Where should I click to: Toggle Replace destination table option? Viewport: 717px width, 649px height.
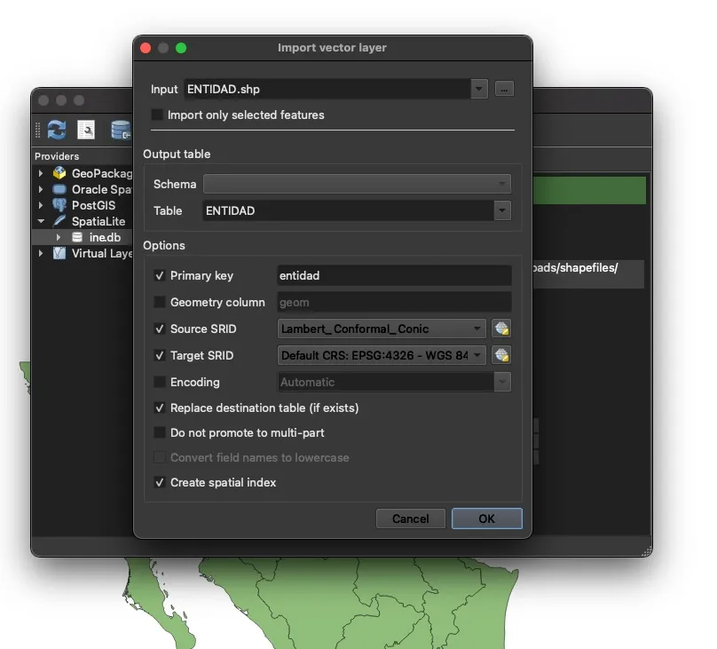(x=160, y=408)
